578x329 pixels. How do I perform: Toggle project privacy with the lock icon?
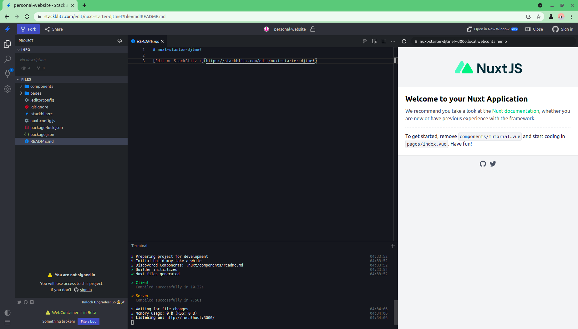pyautogui.click(x=312, y=29)
